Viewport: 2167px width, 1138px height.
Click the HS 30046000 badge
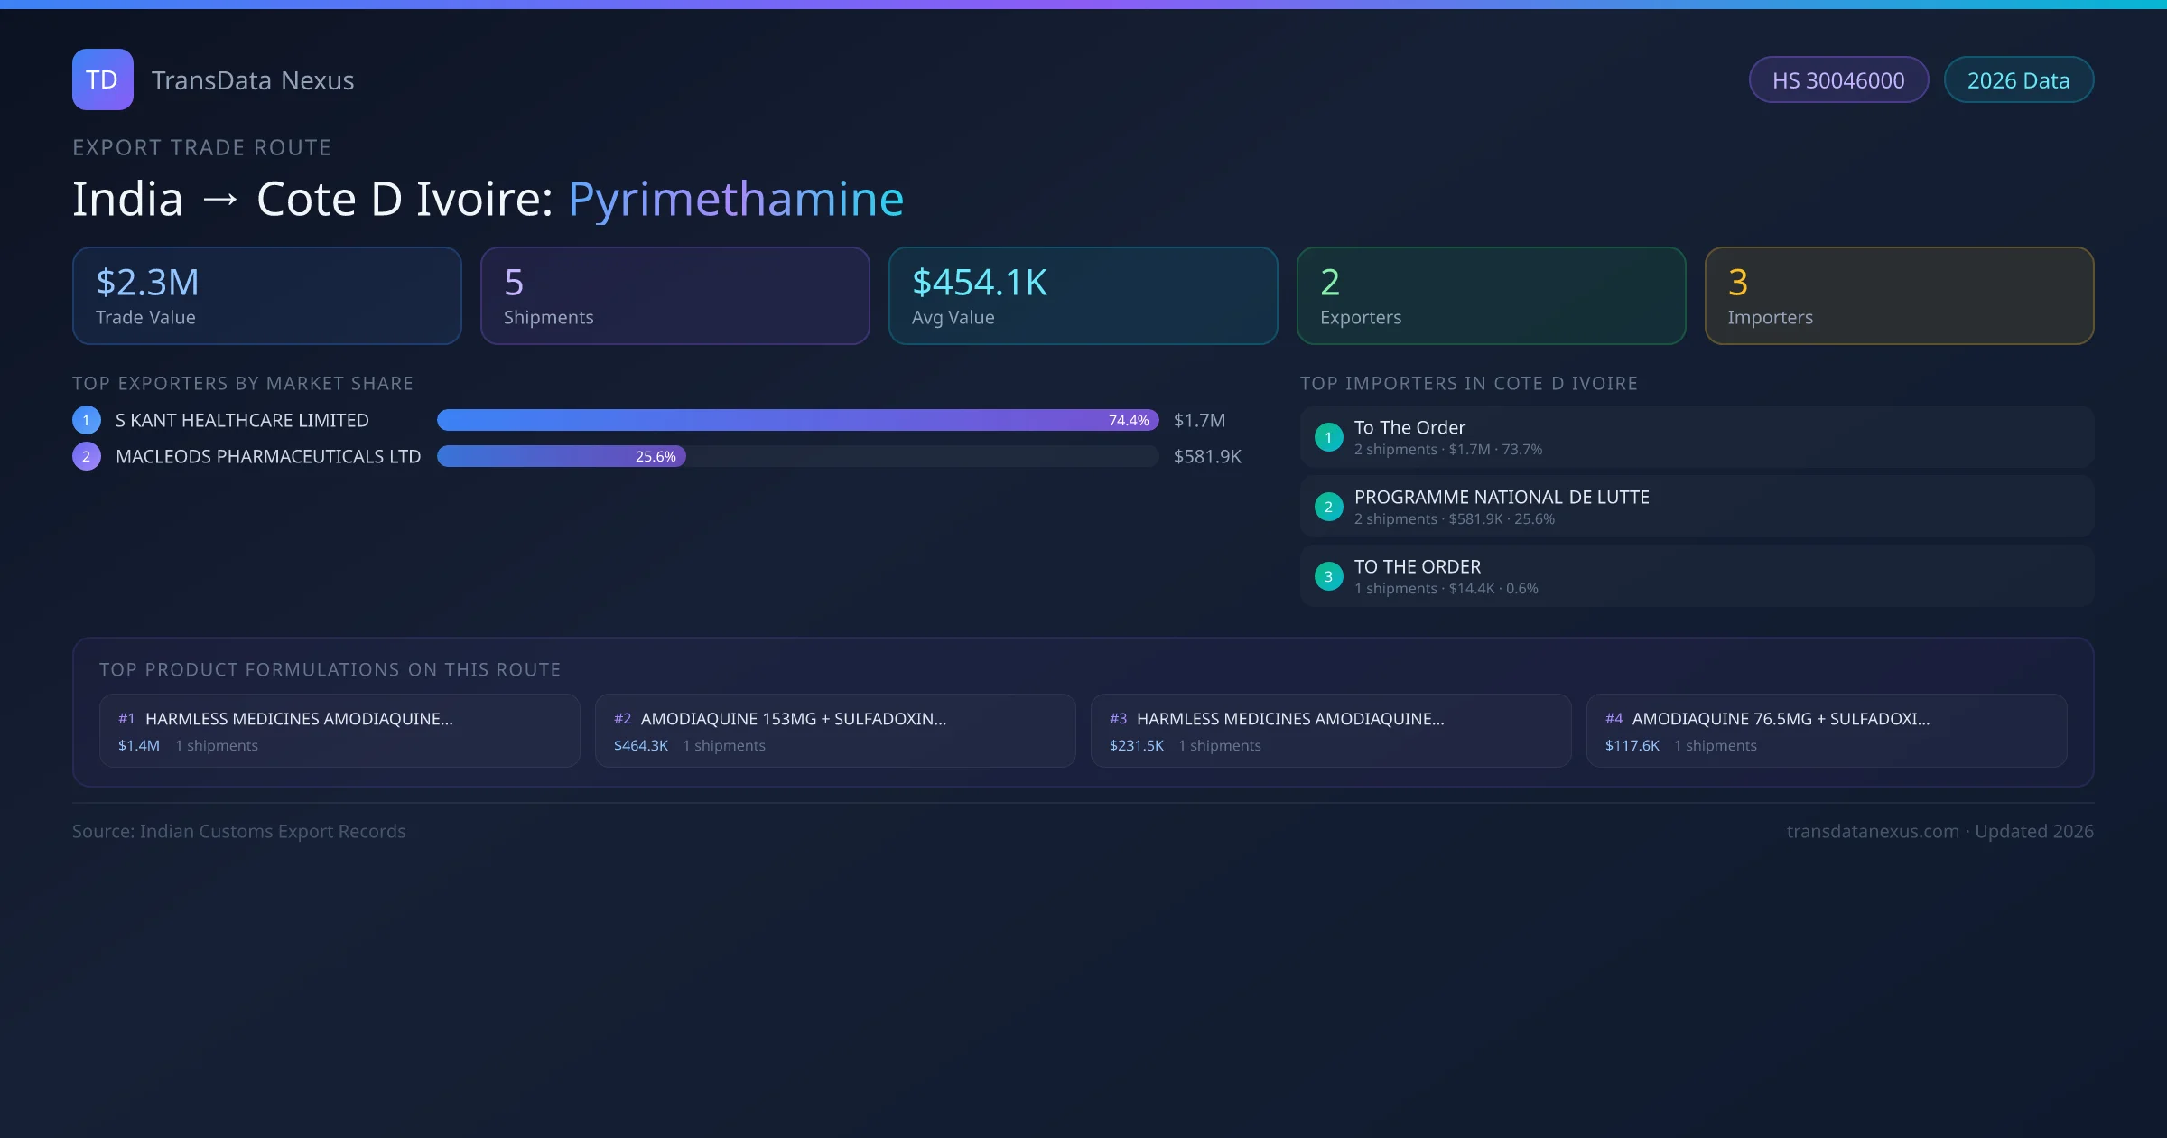tap(1837, 80)
